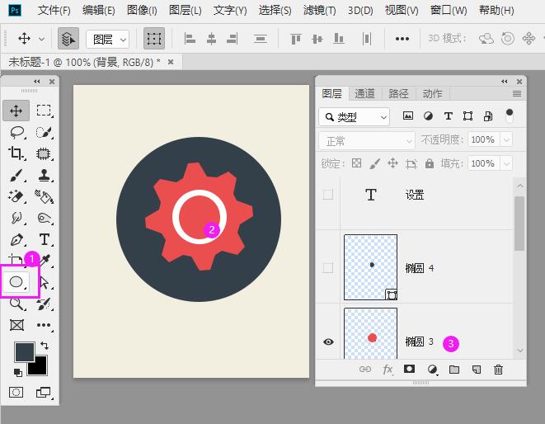
Task: Select the Ellipse shape tool
Action: tap(16, 282)
